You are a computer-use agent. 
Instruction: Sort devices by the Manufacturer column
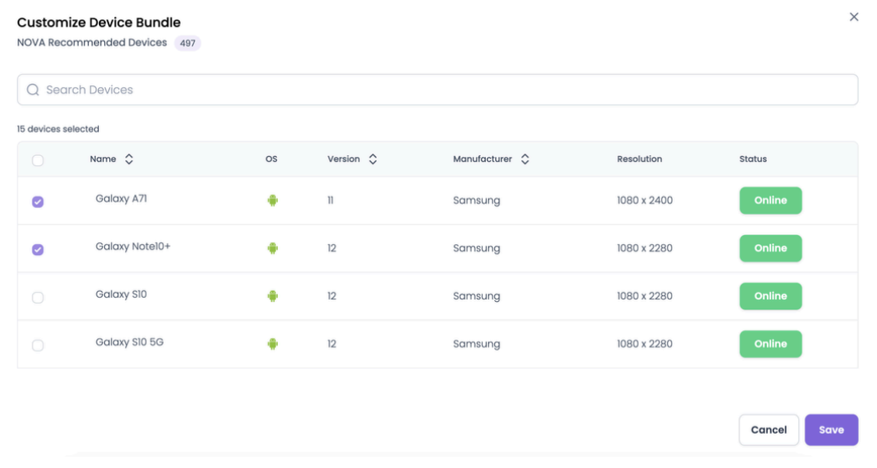pos(525,159)
